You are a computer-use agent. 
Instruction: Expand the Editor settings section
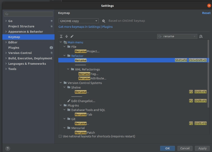[x=6, y=42]
